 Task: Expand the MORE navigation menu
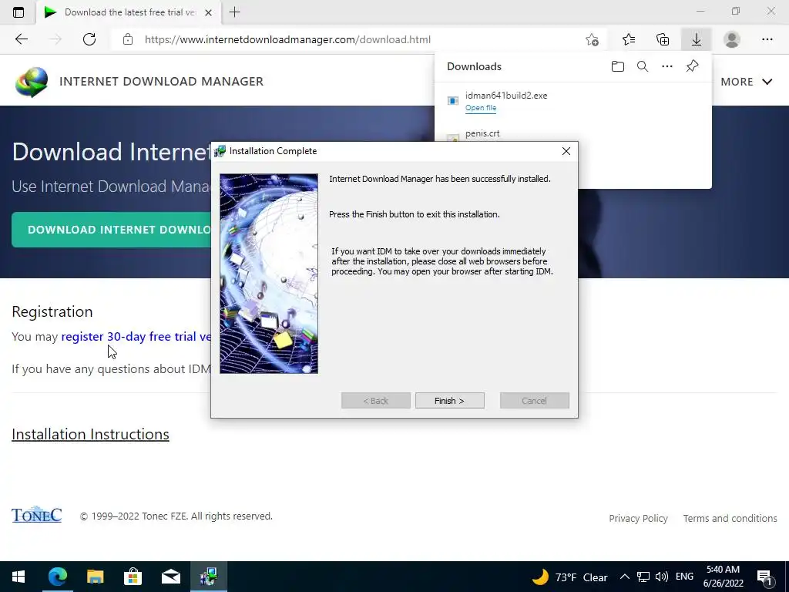[x=746, y=82]
